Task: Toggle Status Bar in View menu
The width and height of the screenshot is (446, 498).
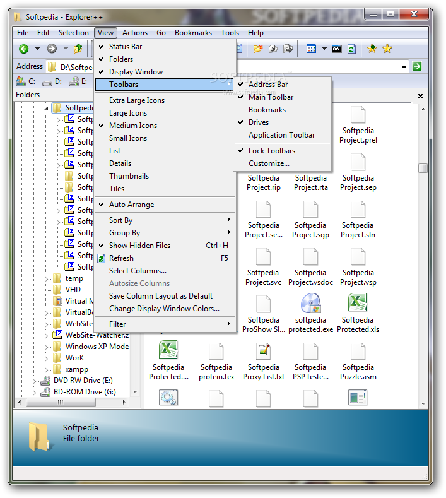Action: coord(165,47)
